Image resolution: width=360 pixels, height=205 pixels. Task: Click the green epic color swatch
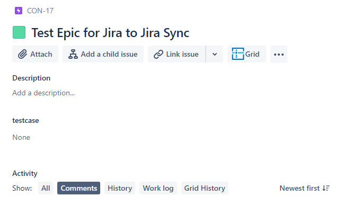19,32
